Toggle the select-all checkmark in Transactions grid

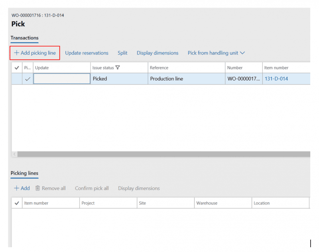(x=17, y=68)
